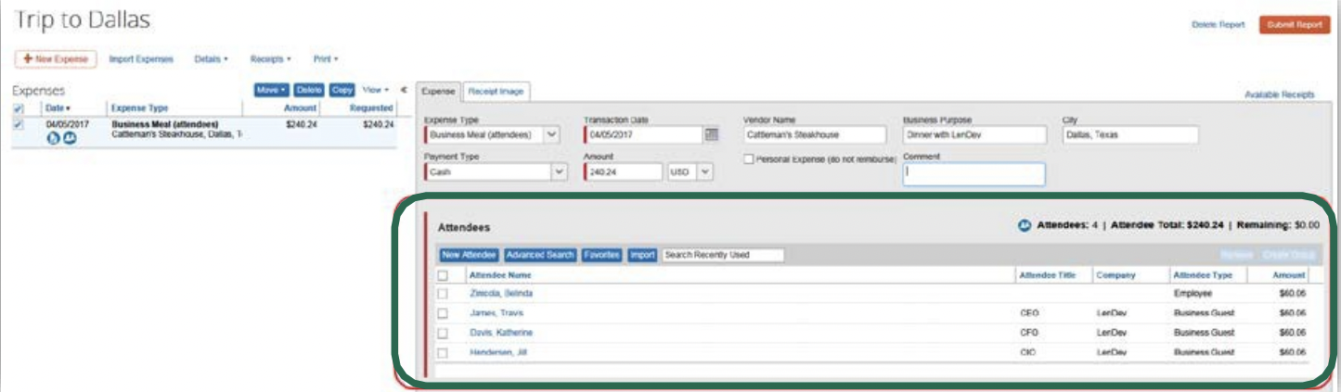The height and width of the screenshot is (392, 1341).
Task: Expand the Expense Type dropdown
Action: coord(552,134)
